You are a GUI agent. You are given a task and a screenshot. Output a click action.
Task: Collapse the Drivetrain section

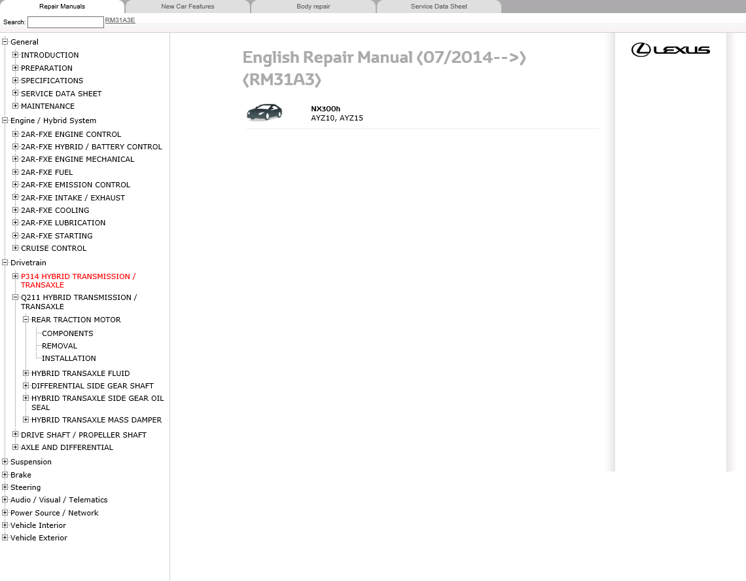click(5, 262)
